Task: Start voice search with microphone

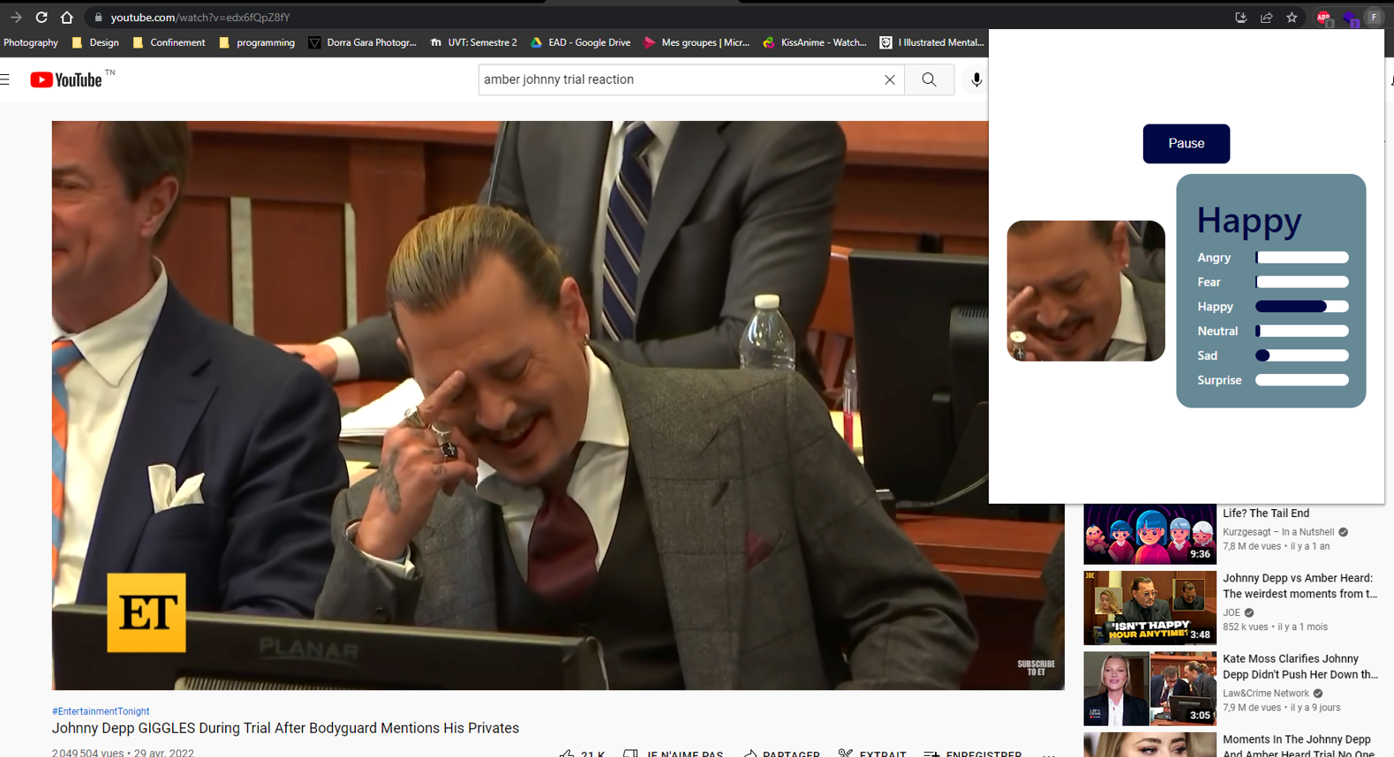Action: pyautogui.click(x=976, y=79)
